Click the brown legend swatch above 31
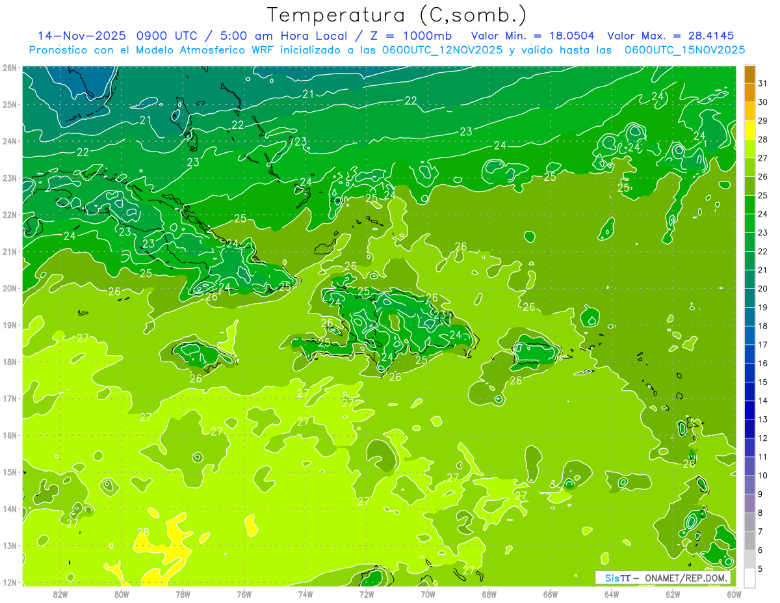This screenshot has width=780, height=603. pos(749,75)
